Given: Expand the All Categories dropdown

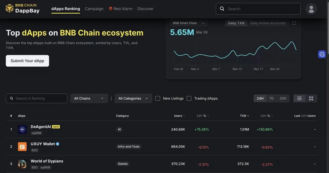Looking at the screenshot, I should (133, 98).
